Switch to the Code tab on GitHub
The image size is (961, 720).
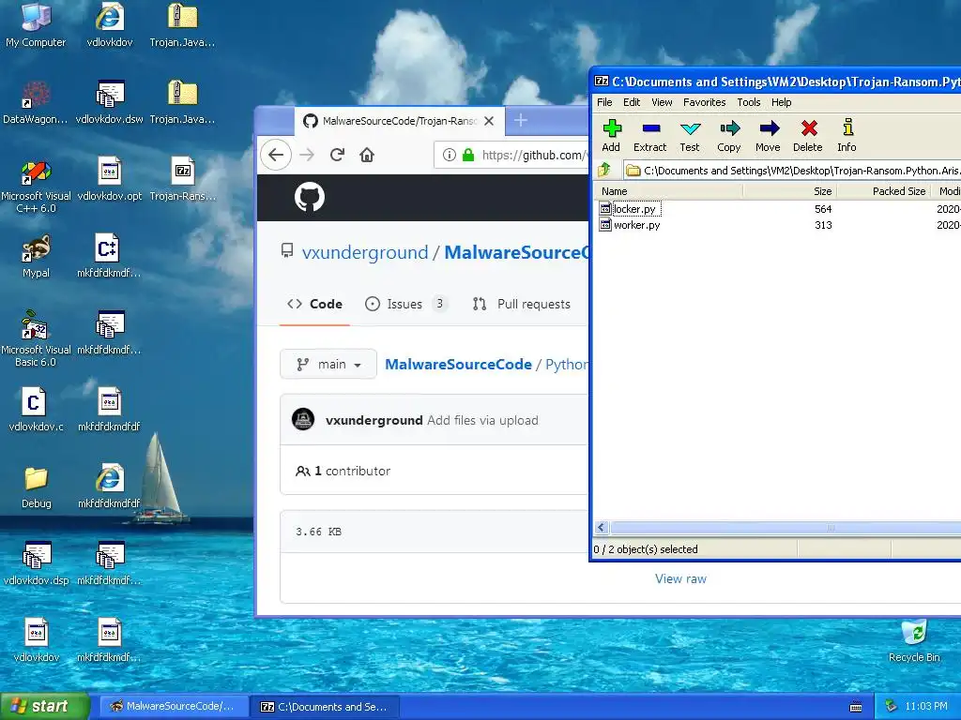point(315,305)
